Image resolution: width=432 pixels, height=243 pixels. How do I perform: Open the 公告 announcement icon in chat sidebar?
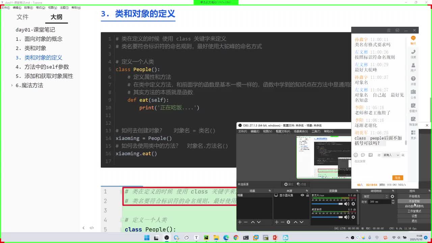click(413, 94)
